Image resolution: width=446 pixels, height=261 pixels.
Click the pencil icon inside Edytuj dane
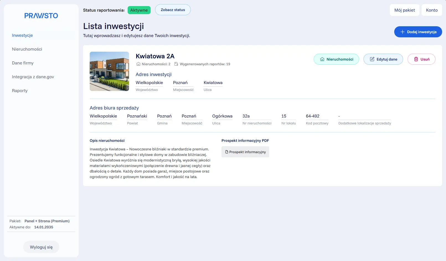[x=372, y=59]
